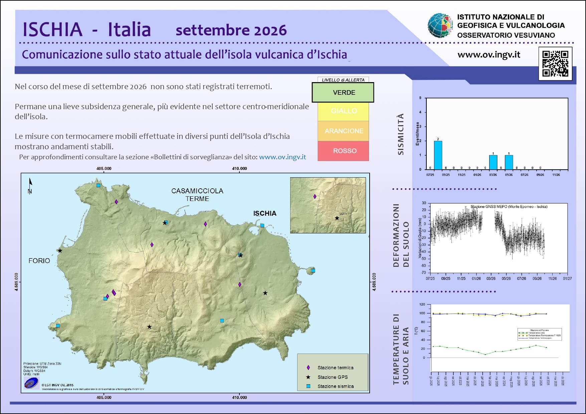Click the 'Stazione sismica' legend text

point(336,386)
